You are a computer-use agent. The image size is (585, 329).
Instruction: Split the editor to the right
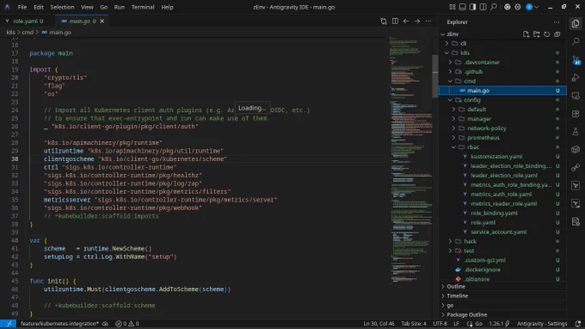395,22
